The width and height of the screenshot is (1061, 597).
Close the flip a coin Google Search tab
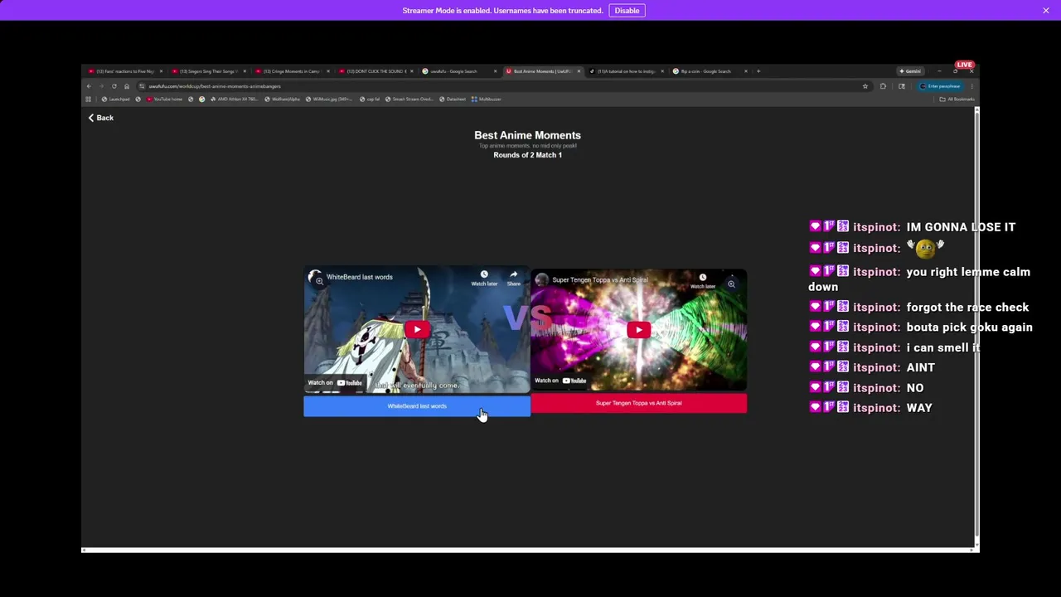click(746, 71)
